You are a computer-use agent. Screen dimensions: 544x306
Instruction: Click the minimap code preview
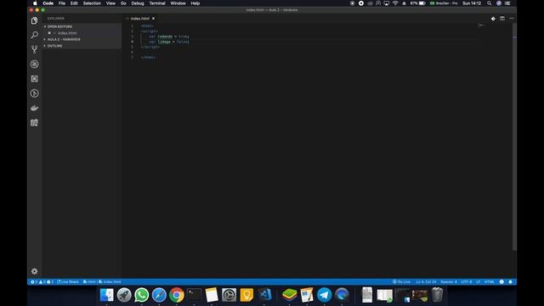[481, 25]
